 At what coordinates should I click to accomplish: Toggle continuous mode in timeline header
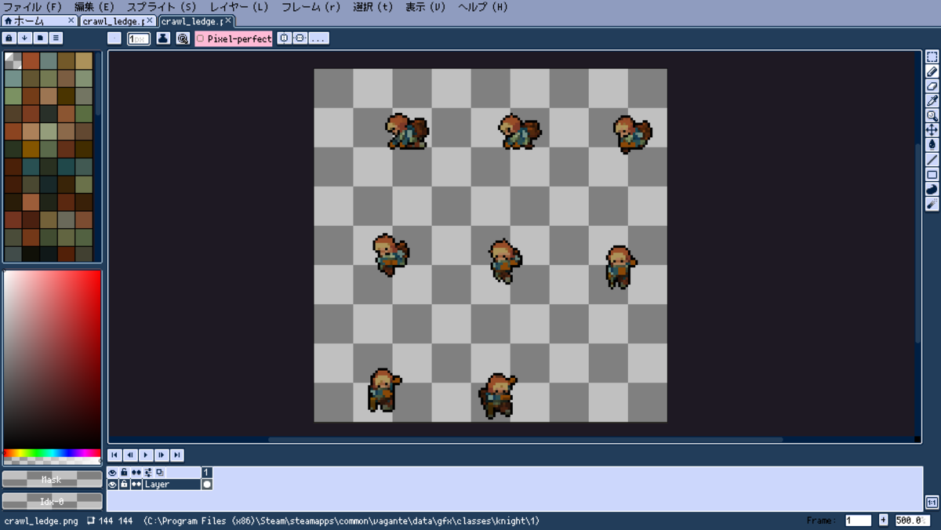click(136, 473)
